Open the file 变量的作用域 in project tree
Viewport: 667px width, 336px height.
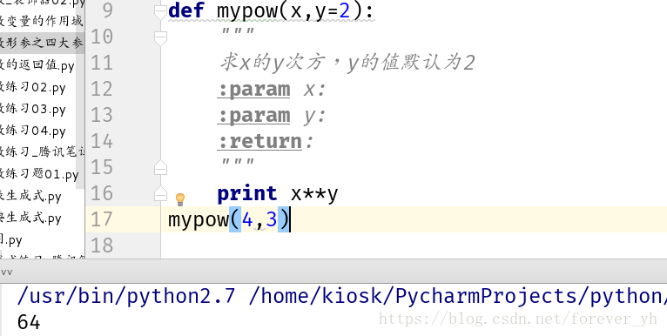click(42, 21)
